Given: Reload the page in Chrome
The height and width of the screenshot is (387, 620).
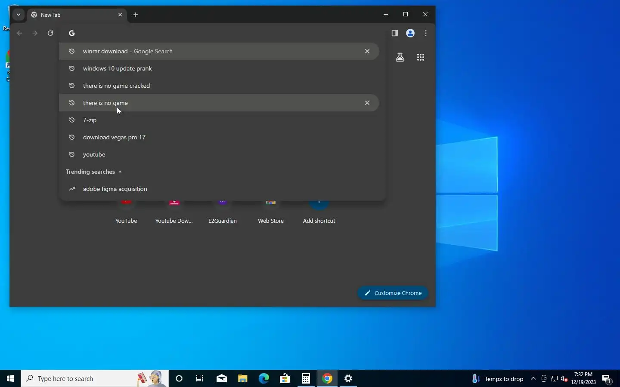Looking at the screenshot, I should 50,33.
